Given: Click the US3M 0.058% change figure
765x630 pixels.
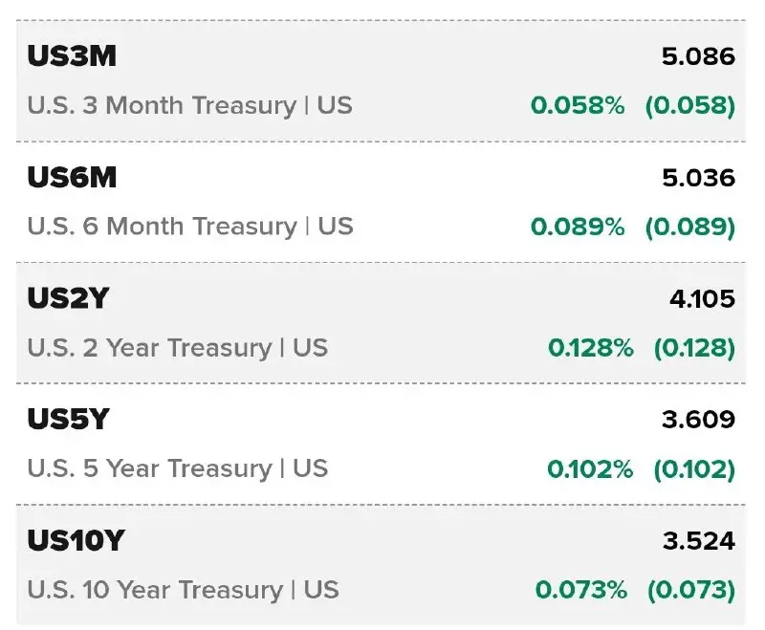Looking at the screenshot, I should [x=578, y=105].
